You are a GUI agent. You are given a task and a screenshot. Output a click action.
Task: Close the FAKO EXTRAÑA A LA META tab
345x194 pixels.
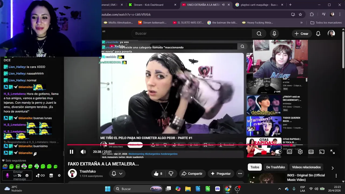pyautogui.click(x=229, y=5)
